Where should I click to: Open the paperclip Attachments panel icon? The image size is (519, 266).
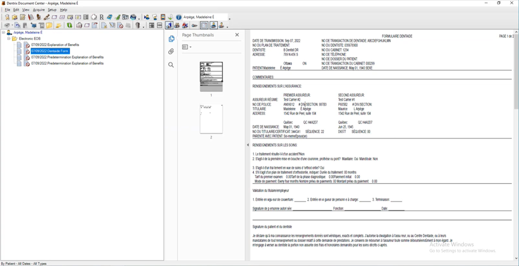coord(171,52)
